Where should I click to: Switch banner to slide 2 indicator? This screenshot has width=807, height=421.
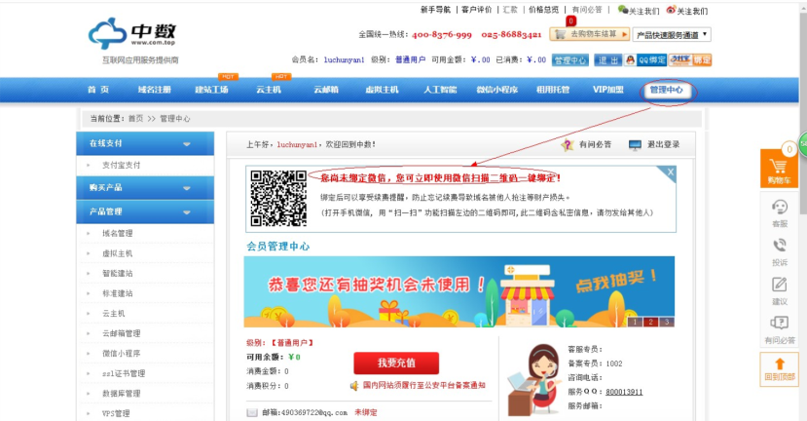coord(650,322)
